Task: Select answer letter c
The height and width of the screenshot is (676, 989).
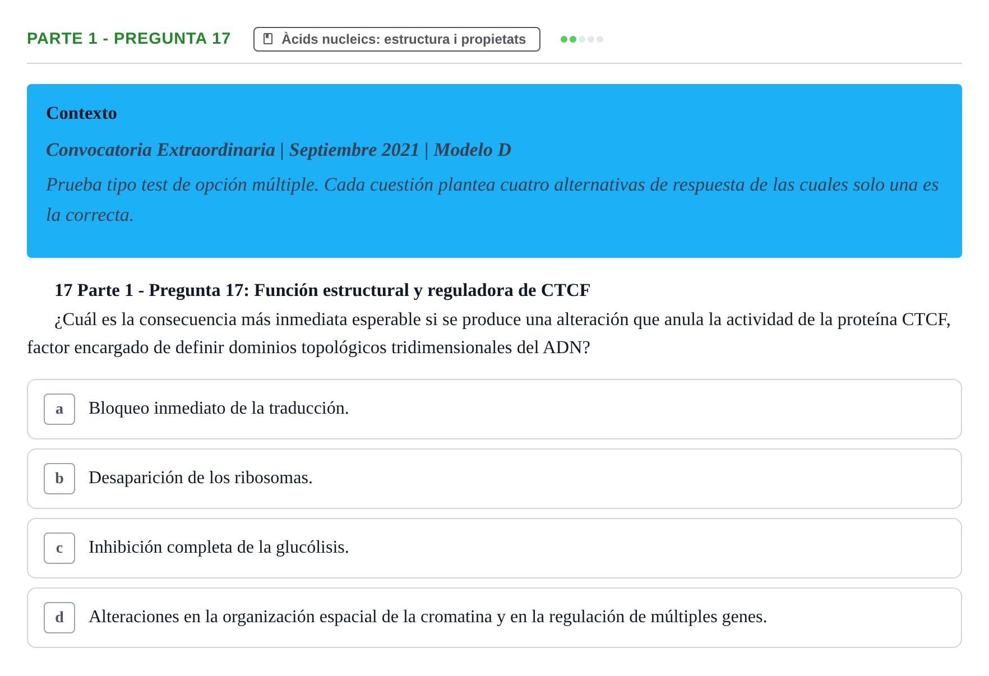Action: 59,548
